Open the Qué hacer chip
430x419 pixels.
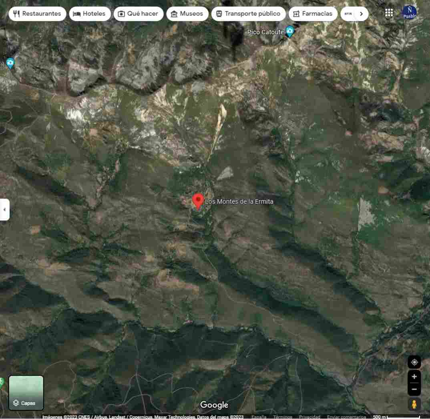tap(138, 14)
